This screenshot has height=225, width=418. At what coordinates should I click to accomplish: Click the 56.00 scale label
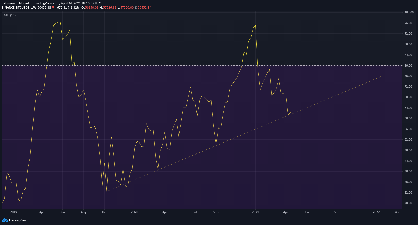coord(408,129)
